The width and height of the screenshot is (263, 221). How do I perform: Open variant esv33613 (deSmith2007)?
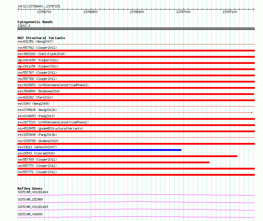(x=37, y=147)
